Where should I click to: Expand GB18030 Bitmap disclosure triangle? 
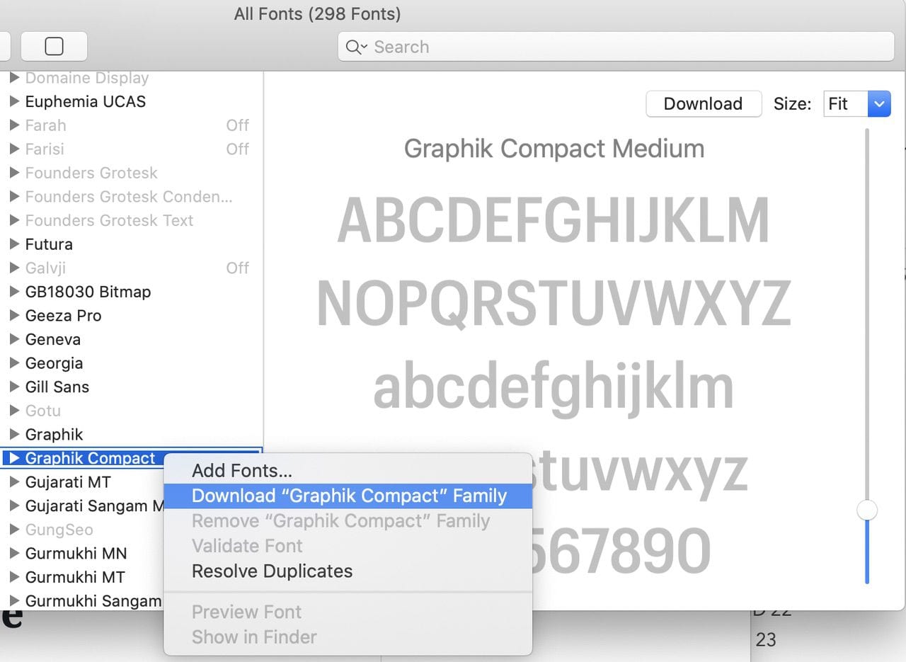point(13,292)
